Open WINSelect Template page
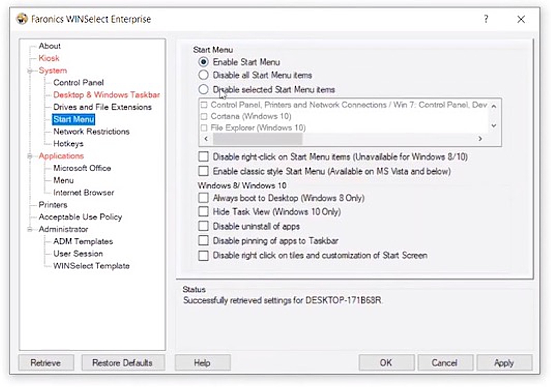This screenshot has height=387, width=551. click(91, 266)
